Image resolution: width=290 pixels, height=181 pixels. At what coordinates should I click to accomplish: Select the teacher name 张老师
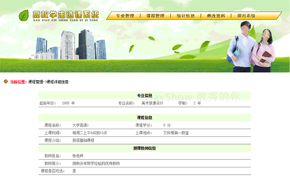[x=78, y=156]
